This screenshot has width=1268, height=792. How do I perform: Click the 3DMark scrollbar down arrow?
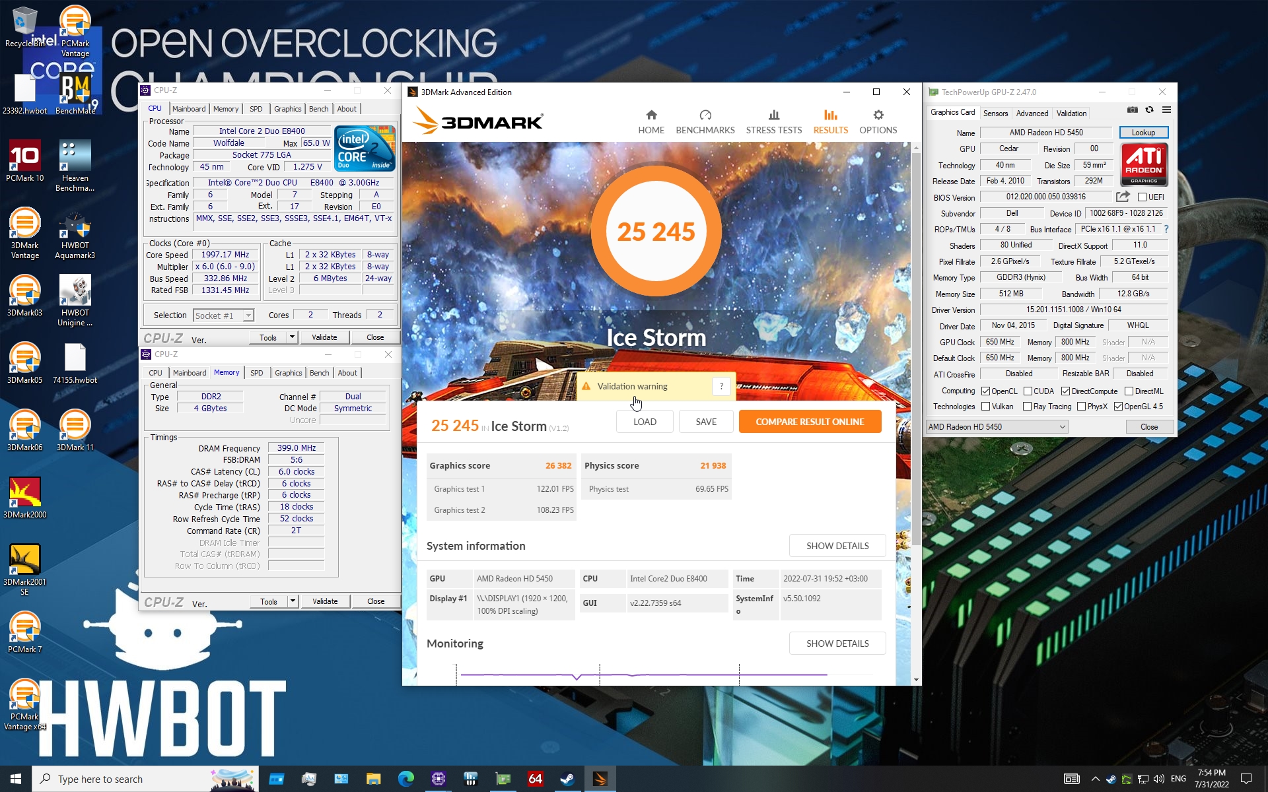click(916, 679)
